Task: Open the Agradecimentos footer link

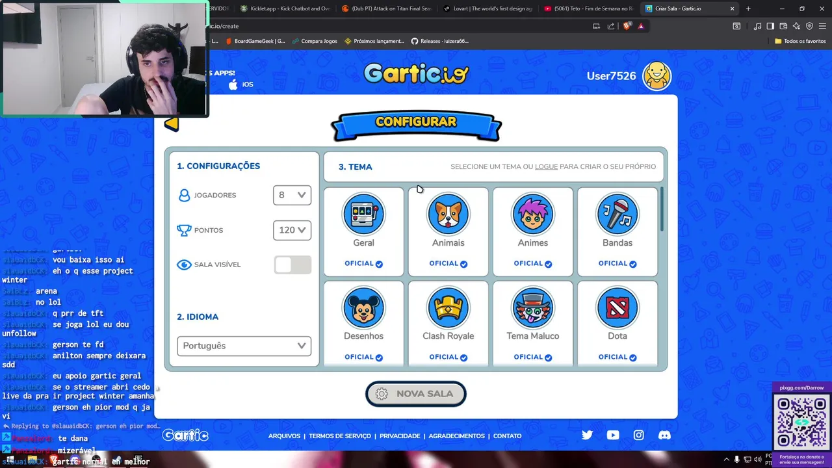Action: [456, 436]
